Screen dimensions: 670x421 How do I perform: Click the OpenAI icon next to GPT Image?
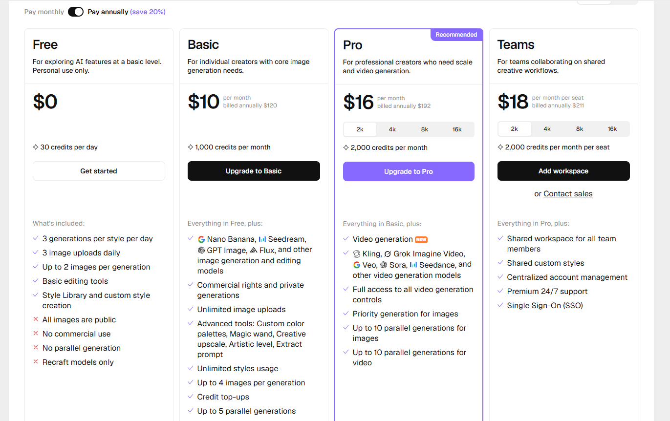tap(201, 250)
